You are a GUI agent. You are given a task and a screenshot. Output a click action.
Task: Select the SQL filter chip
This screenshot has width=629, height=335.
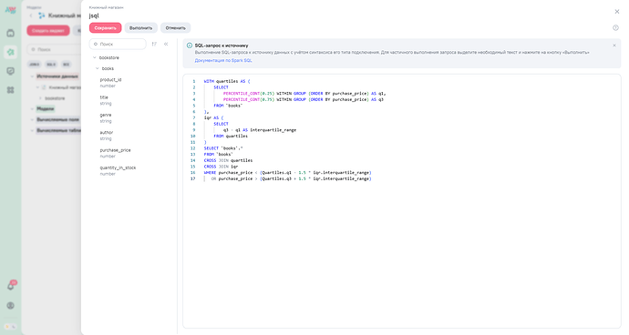[x=51, y=64]
